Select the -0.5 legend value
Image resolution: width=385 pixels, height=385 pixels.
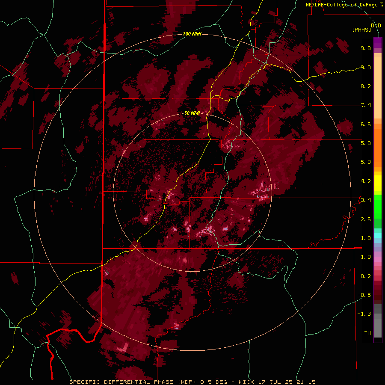364,295
